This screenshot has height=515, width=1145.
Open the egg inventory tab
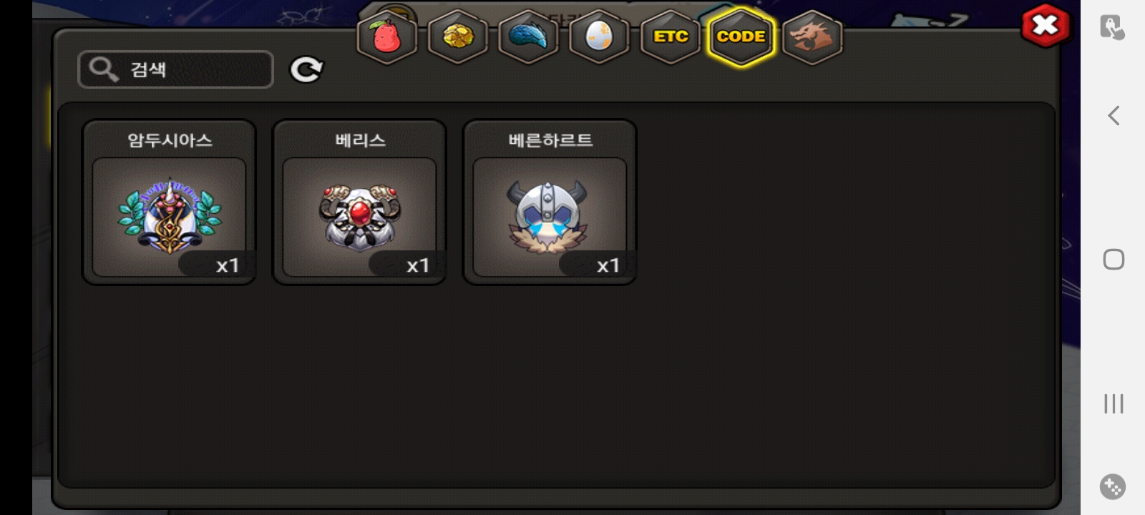point(599,36)
